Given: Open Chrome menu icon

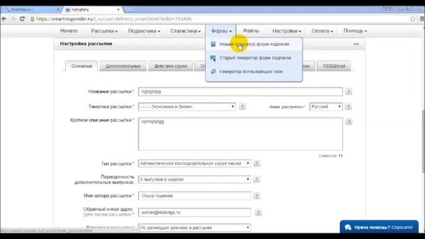Looking at the screenshot, I should pos(422,19).
